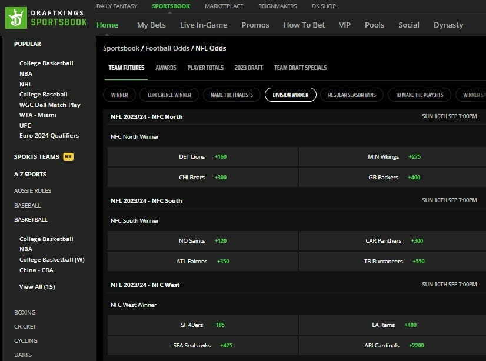Bet on DET Lions +160
Screen dimensions: 486x361
coord(203,157)
